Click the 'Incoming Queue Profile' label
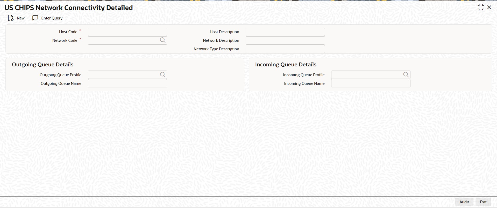The image size is (497, 208). (x=304, y=75)
